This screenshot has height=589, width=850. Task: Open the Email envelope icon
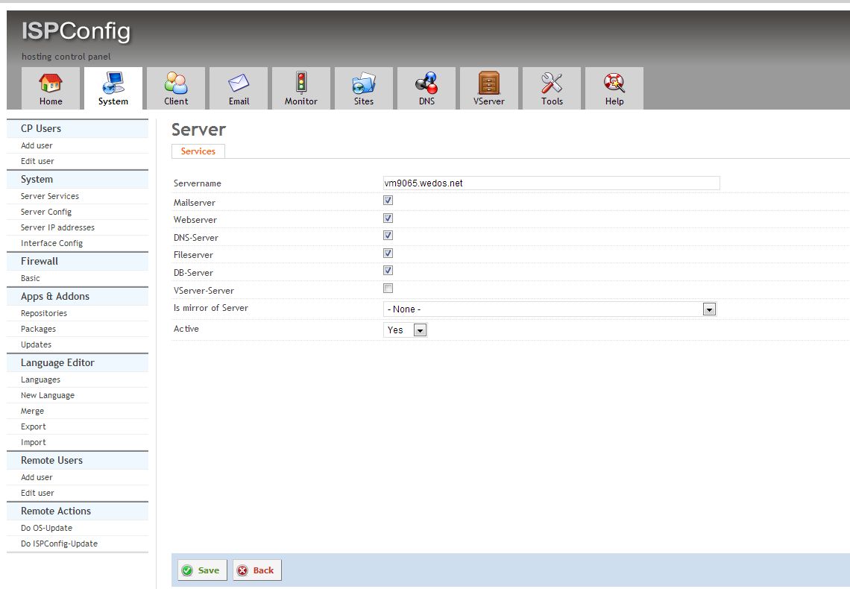pyautogui.click(x=239, y=83)
